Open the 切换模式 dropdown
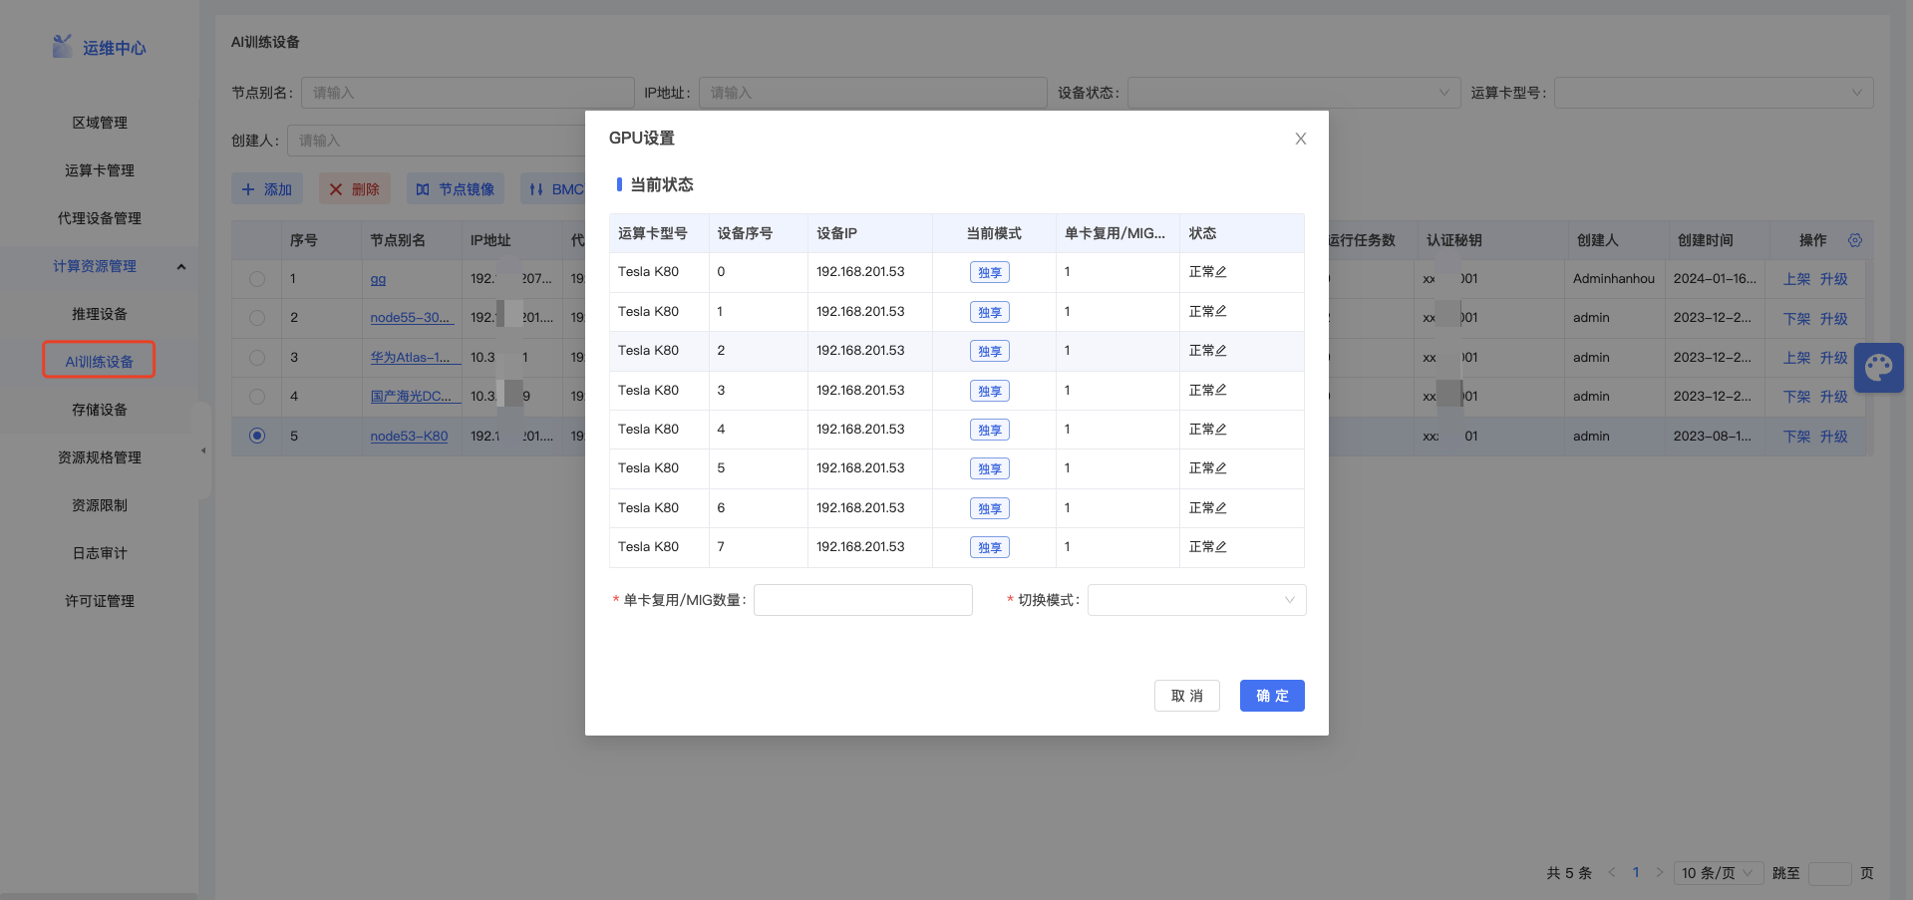1913x900 pixels. point(1196,600)
